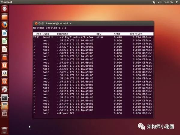Select the ..57165-172.16.16.69:80 row
Screen dimensions: 180x135
pos(93,75)
